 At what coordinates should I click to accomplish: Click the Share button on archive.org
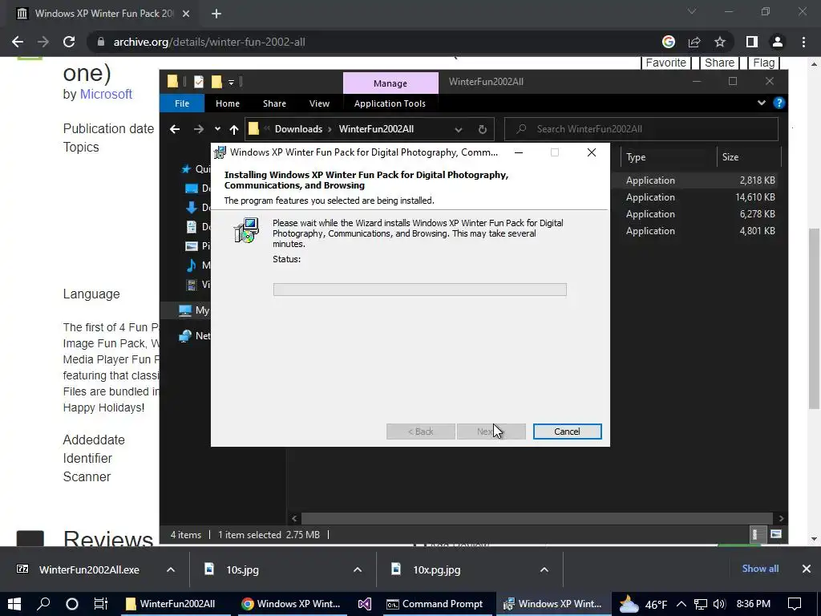click(x=719, y=63)
